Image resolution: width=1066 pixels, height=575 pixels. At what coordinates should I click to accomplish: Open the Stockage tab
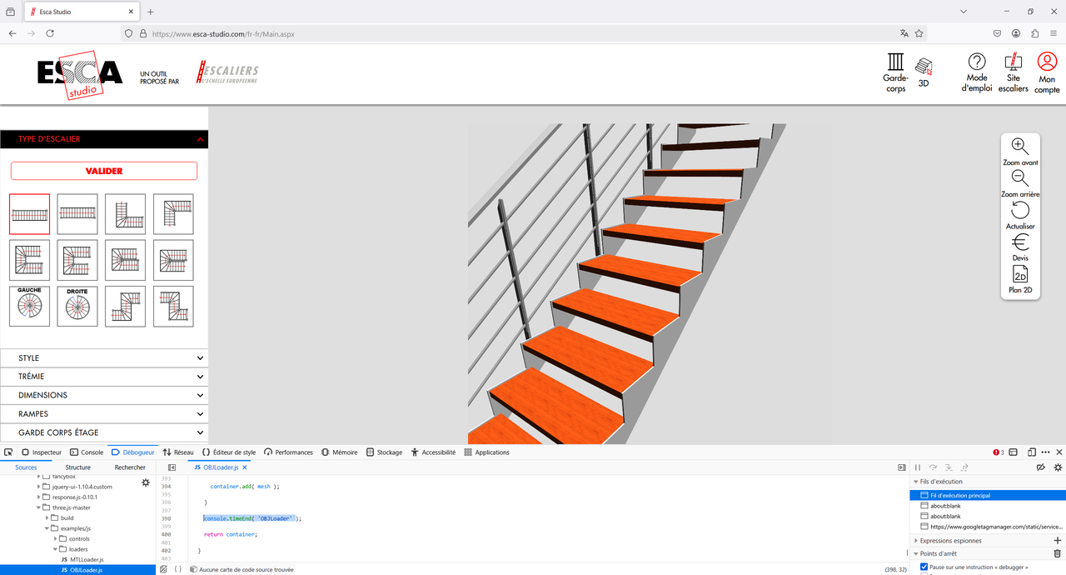point(384,452)
